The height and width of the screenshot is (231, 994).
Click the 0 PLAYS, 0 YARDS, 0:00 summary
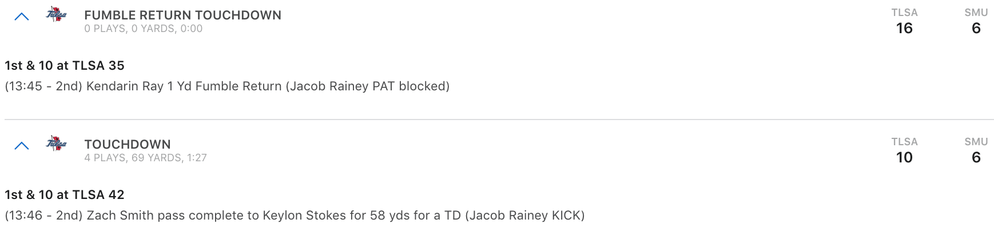pyautogui.click(x=144, y=29)
